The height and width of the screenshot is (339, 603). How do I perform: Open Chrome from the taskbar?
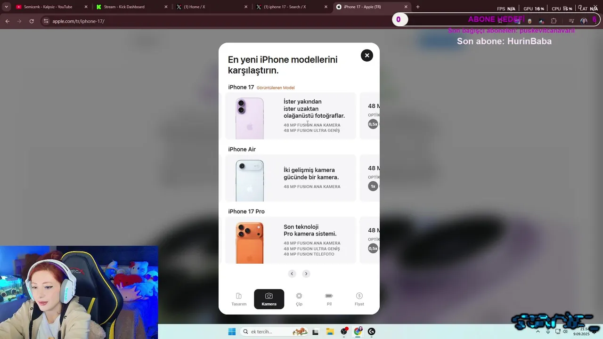(x=358, y=331)
